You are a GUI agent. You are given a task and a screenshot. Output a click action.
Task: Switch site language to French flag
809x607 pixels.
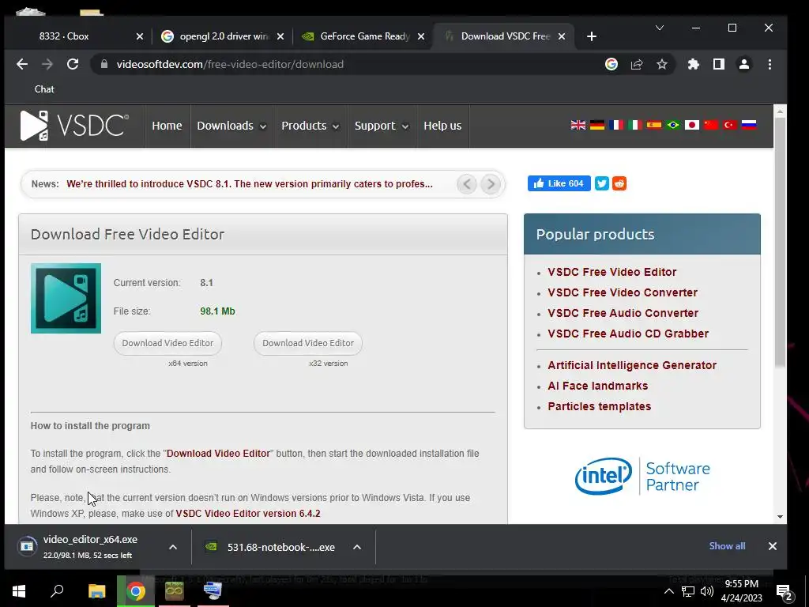[616, 125]
